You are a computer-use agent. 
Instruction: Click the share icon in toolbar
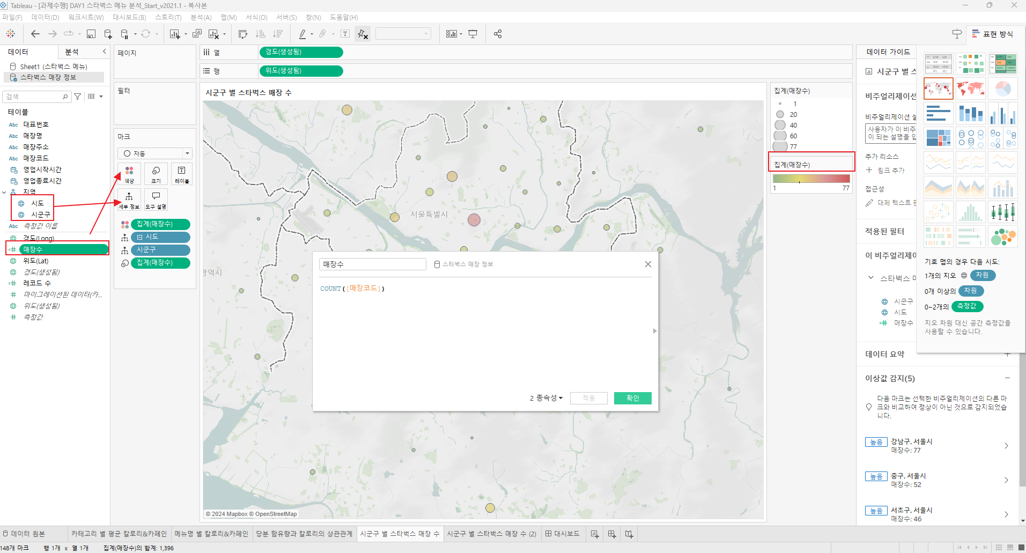[x=498, y=34]
